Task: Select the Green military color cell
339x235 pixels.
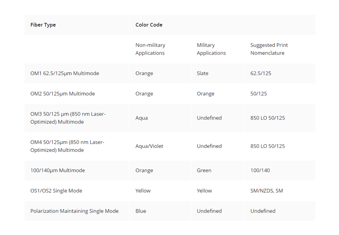Action: 204,170
